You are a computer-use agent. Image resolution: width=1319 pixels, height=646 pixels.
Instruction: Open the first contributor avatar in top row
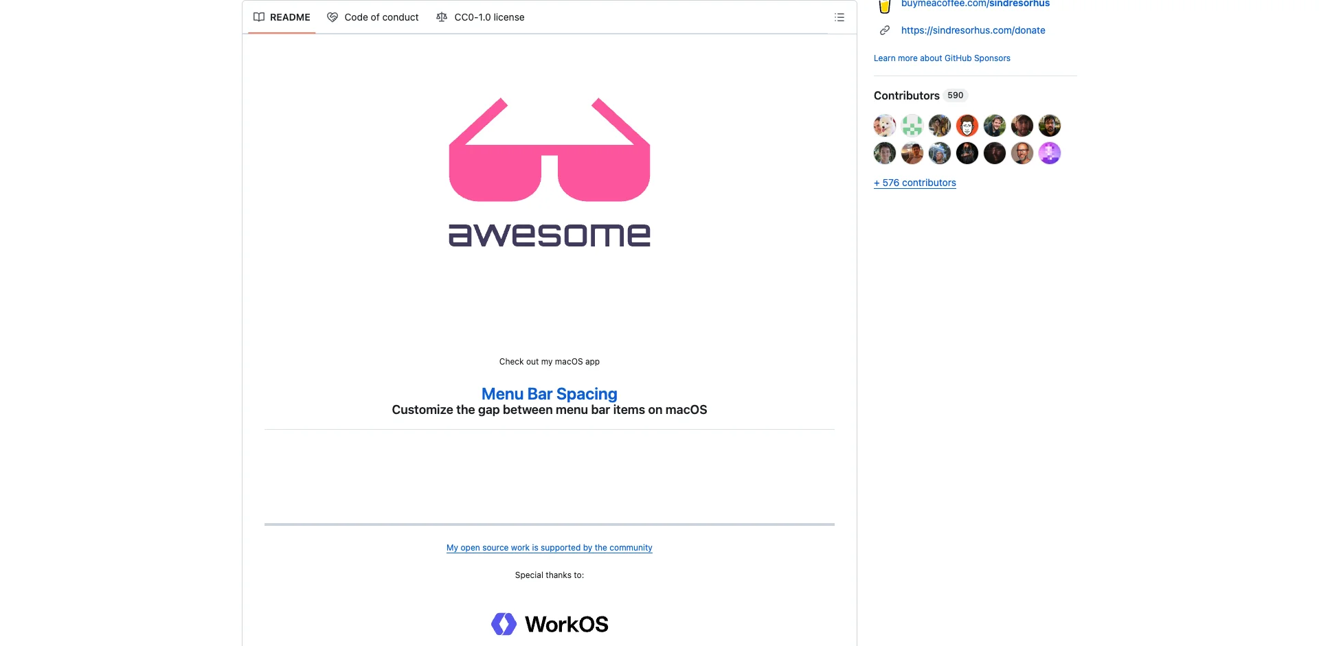click(x=885, y=126)
